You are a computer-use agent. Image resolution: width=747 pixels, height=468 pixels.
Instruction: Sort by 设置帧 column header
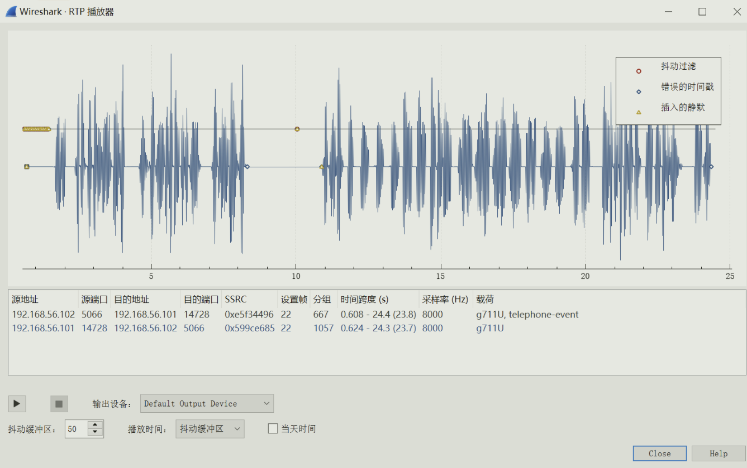click(294, 300)
